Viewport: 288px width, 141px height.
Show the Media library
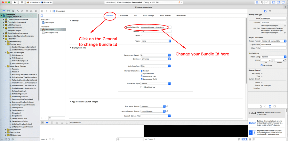coord(275,106)
